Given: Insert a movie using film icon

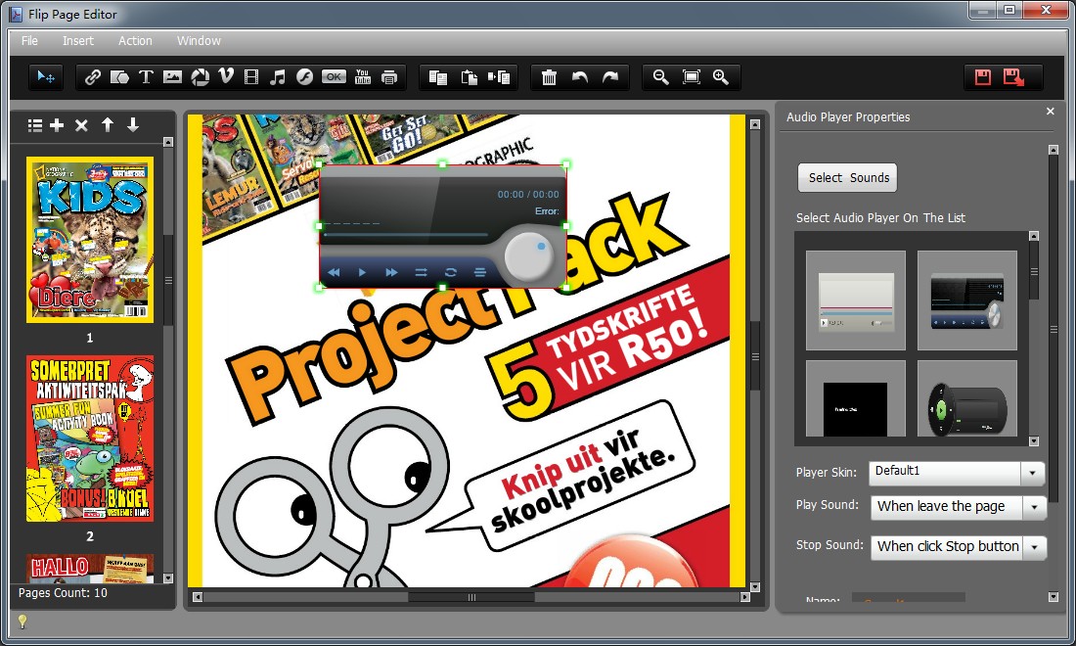Looking at the screenshot, I should [251, 77].
